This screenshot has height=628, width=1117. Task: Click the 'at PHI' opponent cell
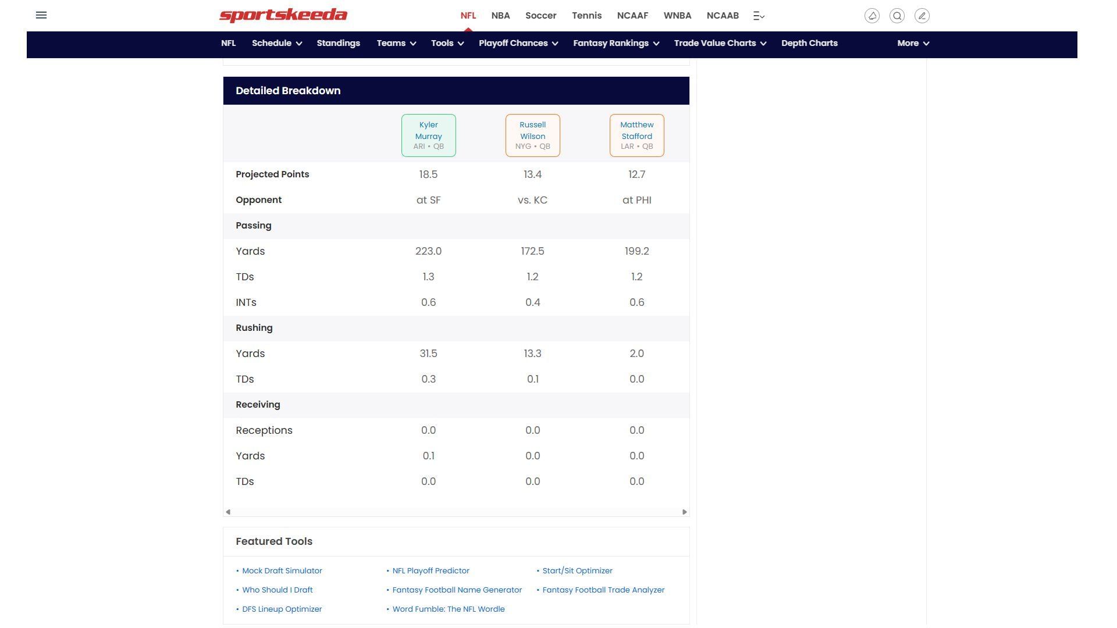point(636,200)
